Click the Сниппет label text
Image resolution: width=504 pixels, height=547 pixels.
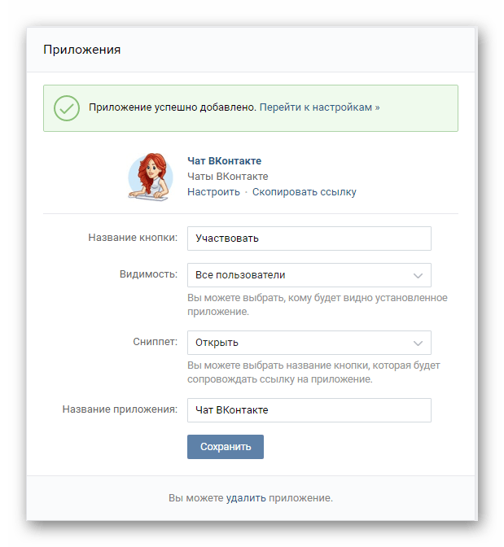click(x=155, y=342)
